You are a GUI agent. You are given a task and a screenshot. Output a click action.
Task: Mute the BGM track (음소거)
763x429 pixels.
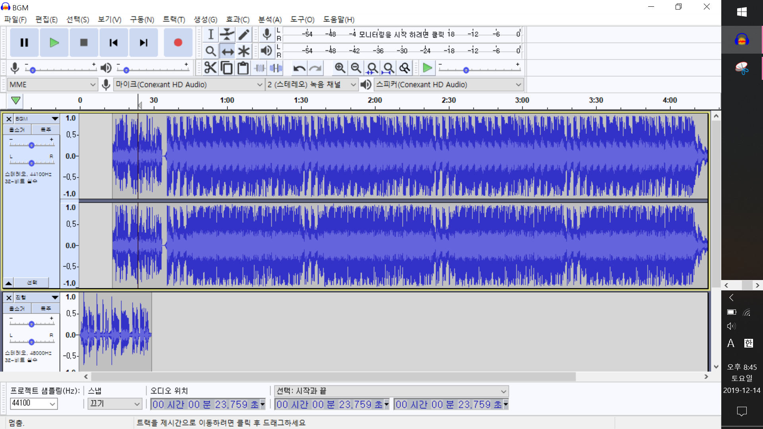[x=17, y=130]
